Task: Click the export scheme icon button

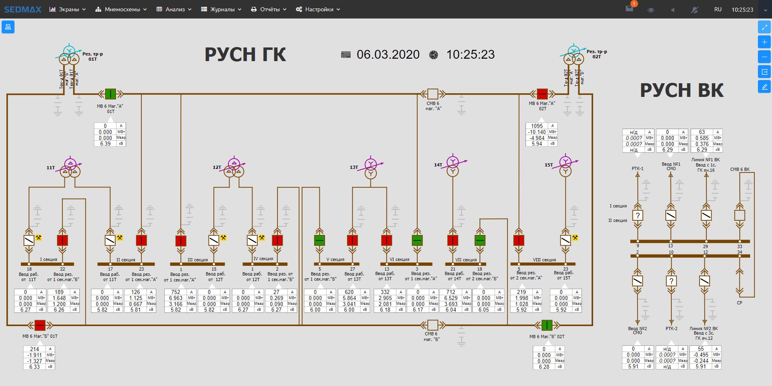Action: [764, 72]
